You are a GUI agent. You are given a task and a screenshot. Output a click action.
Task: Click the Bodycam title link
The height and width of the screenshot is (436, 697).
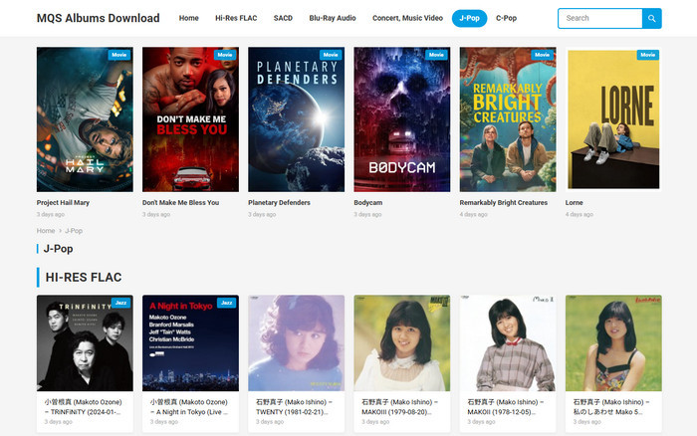(x=368, y=203)
